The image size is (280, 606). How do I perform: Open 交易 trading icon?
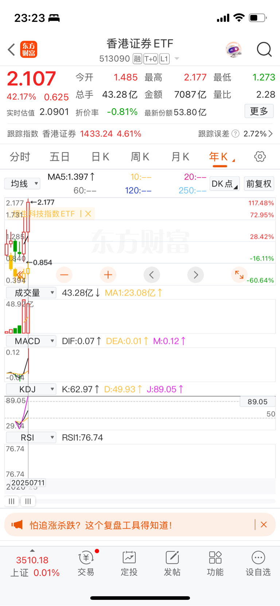coord(86,564)
